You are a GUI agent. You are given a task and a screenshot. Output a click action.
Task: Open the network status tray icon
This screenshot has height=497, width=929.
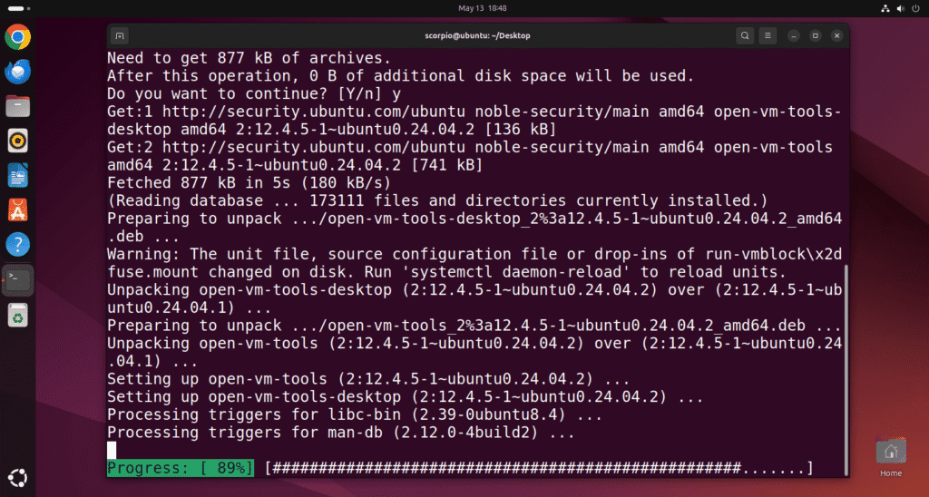pyautogui.click(x=885, y=8)
